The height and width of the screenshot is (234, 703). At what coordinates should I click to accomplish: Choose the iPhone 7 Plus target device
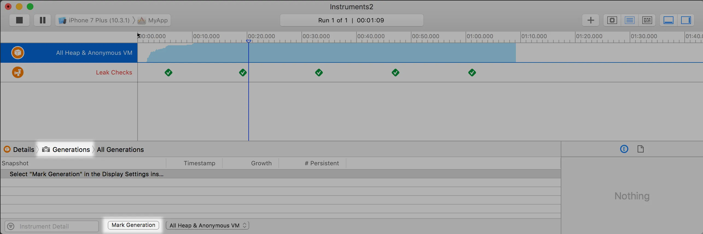coord(95,20)
